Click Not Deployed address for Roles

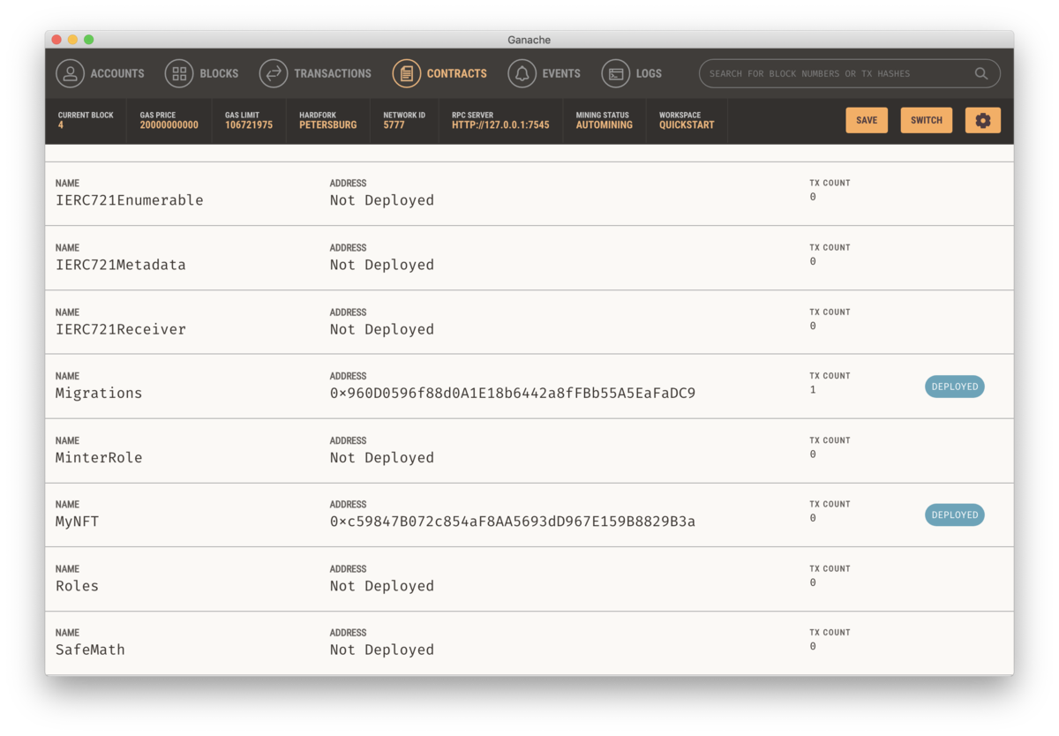(x=382, y=586)
